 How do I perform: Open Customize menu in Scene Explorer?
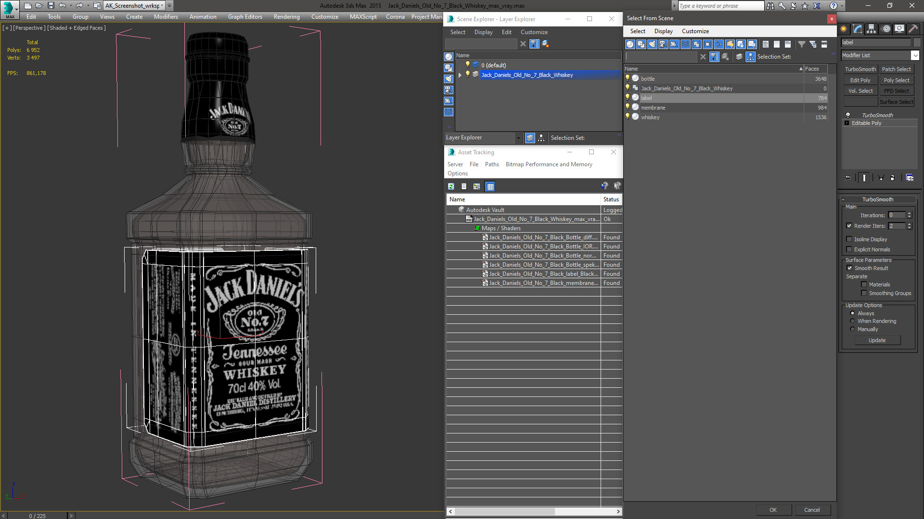pos(534,32)
